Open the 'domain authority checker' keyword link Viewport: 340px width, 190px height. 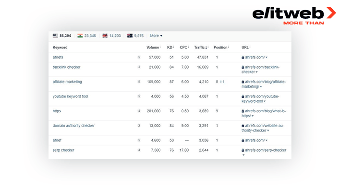73,126
